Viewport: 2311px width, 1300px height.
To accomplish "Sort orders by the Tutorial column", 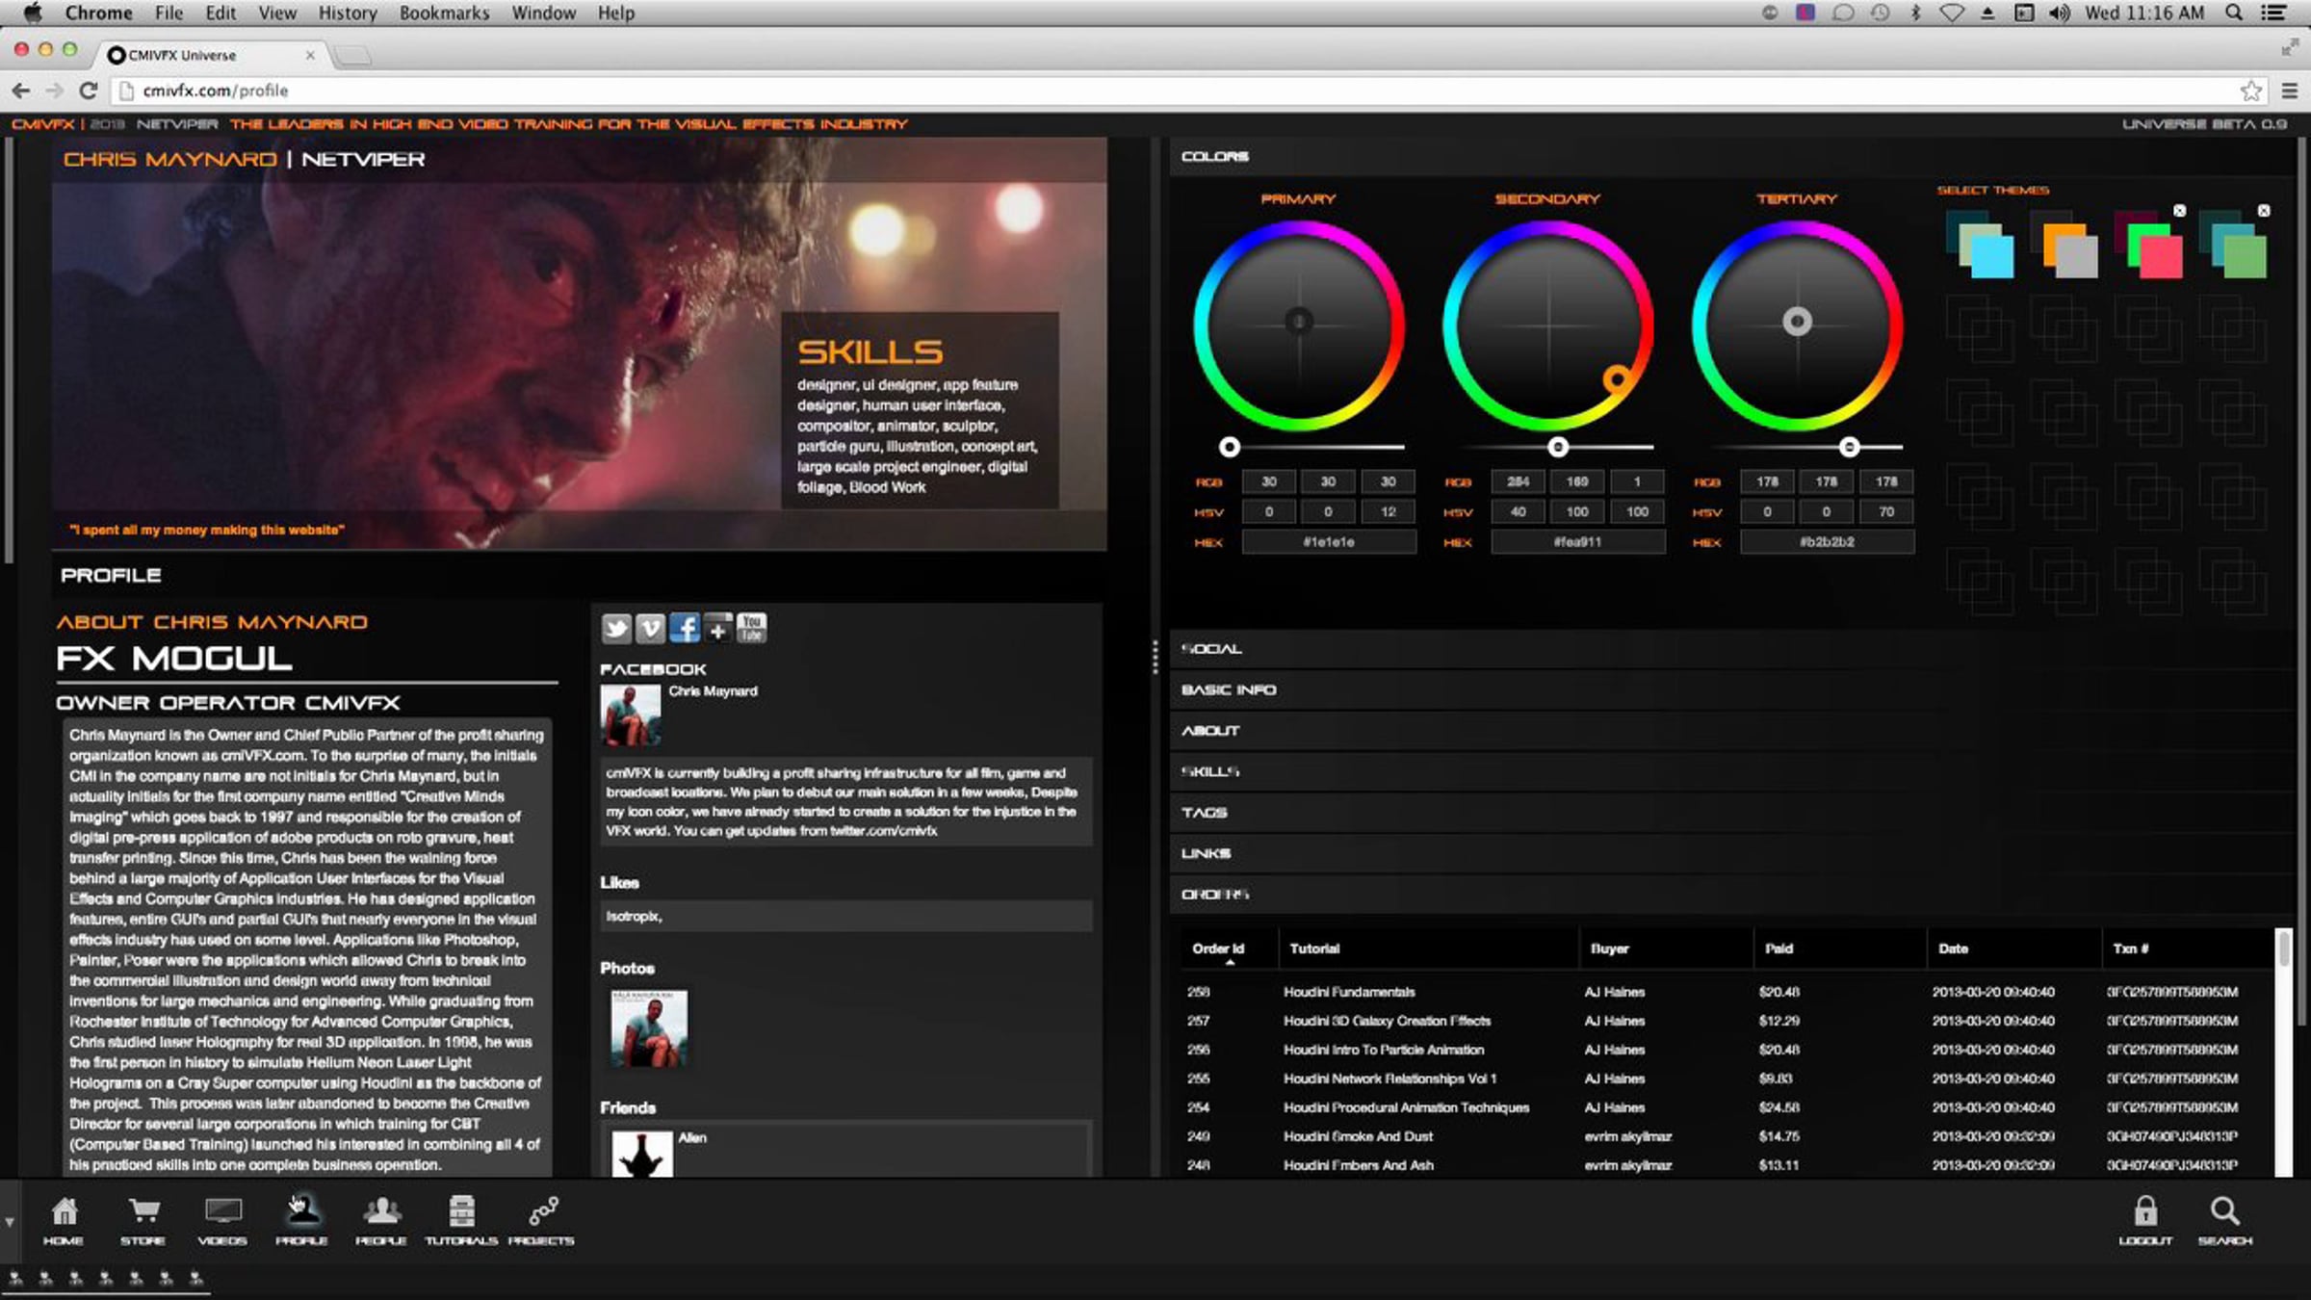I will tap(1429, 949).
